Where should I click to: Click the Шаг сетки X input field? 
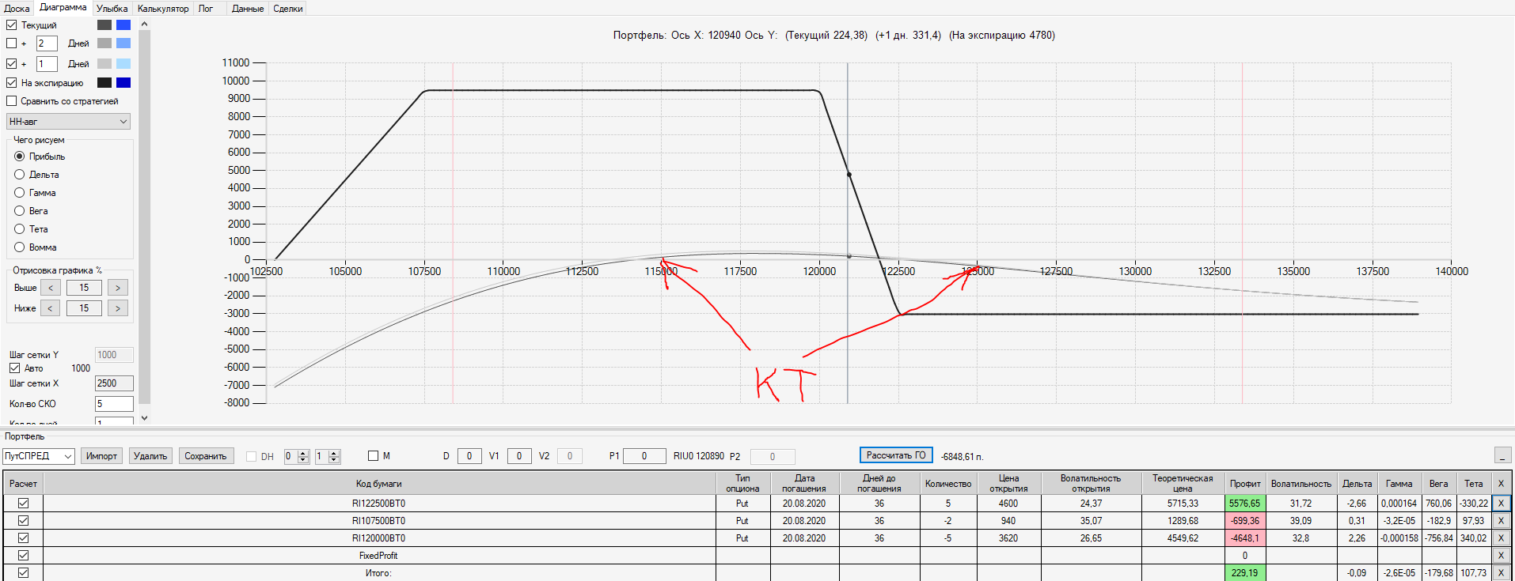(x=114, y=383)
